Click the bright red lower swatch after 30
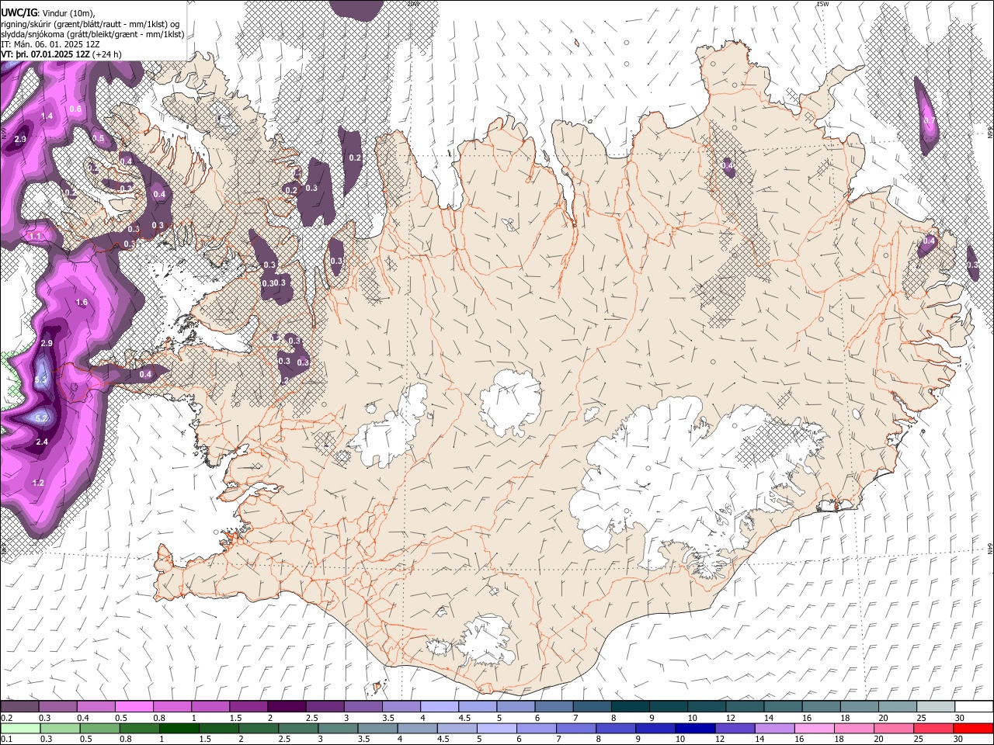 point(974,728)
